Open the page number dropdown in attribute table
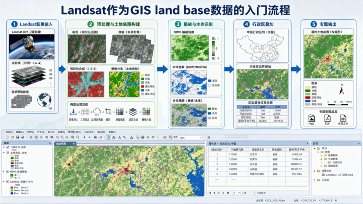Viewport: 363px width, 204px height. click(239, 193)
